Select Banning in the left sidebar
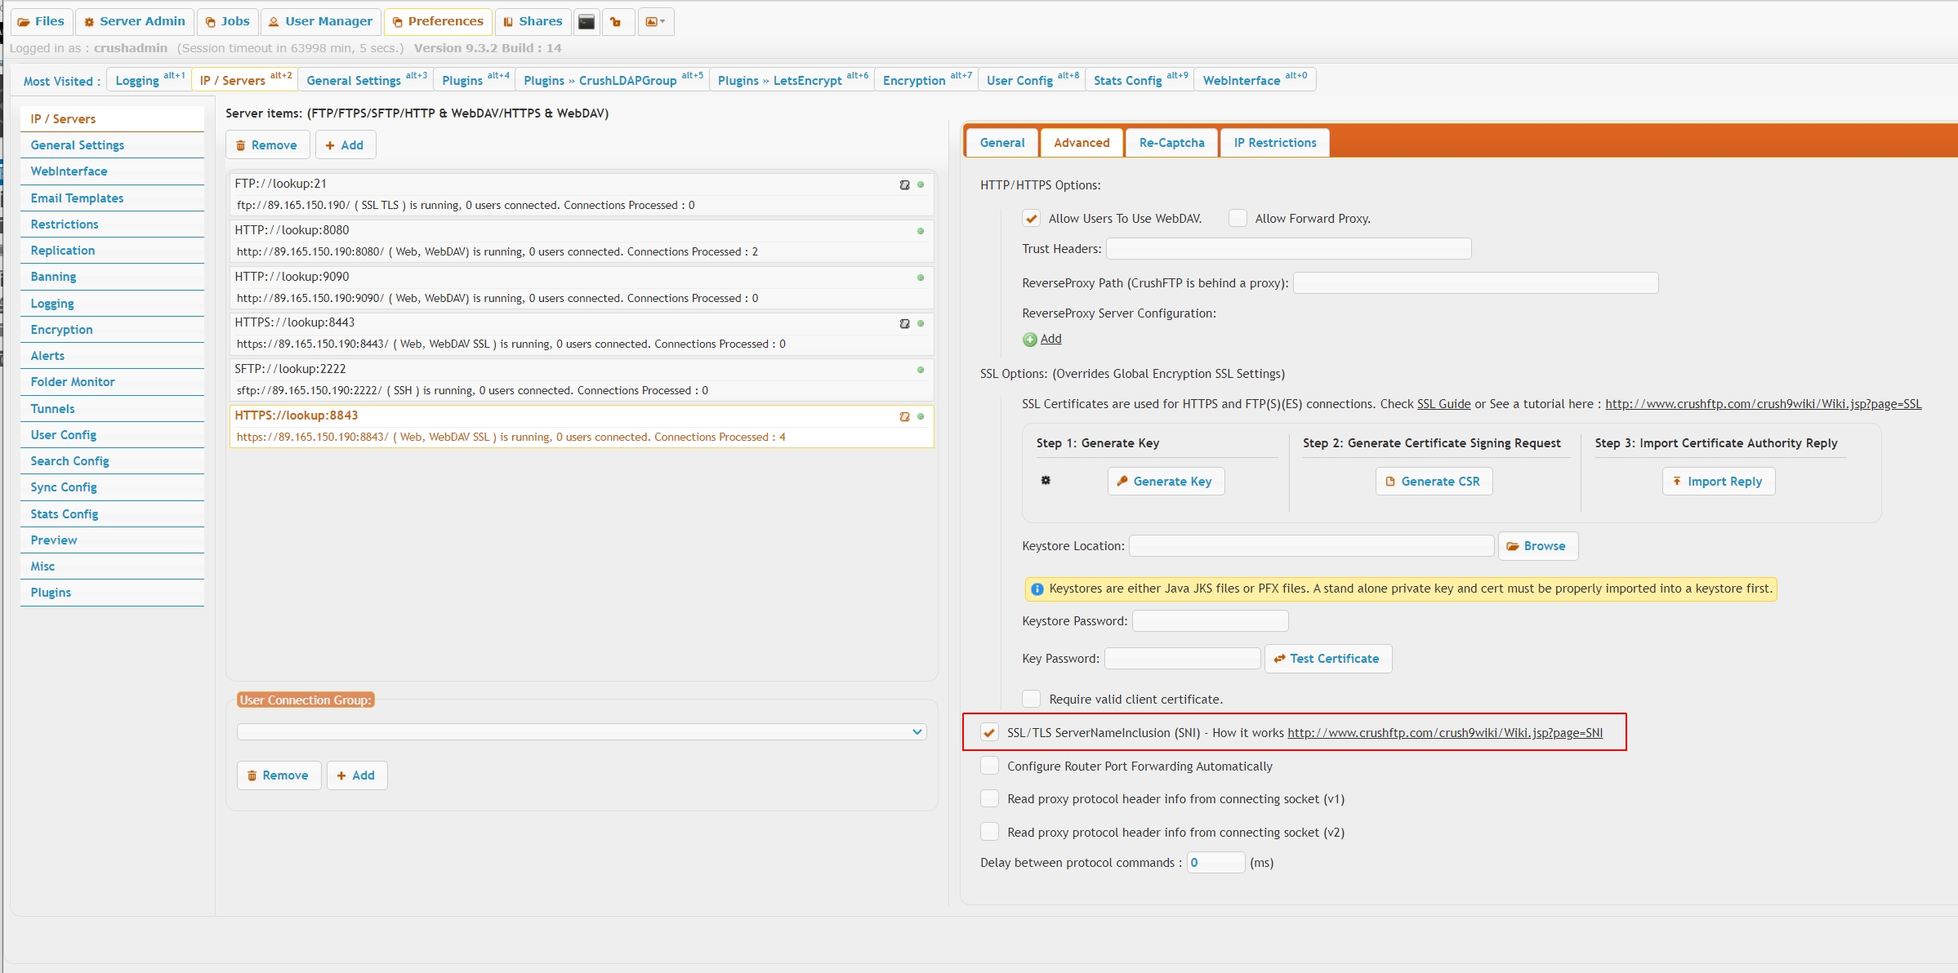1958x973 pixels. 112,277
